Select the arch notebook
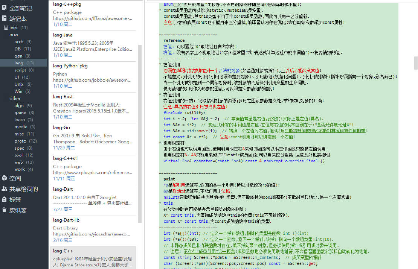Screen dimensions: 418x269 23,41
